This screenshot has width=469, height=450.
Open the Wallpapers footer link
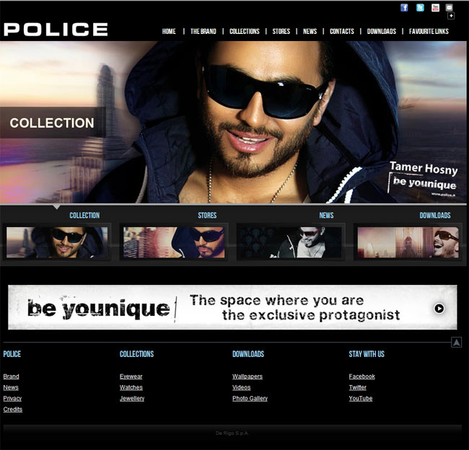[x=247, y=376]
